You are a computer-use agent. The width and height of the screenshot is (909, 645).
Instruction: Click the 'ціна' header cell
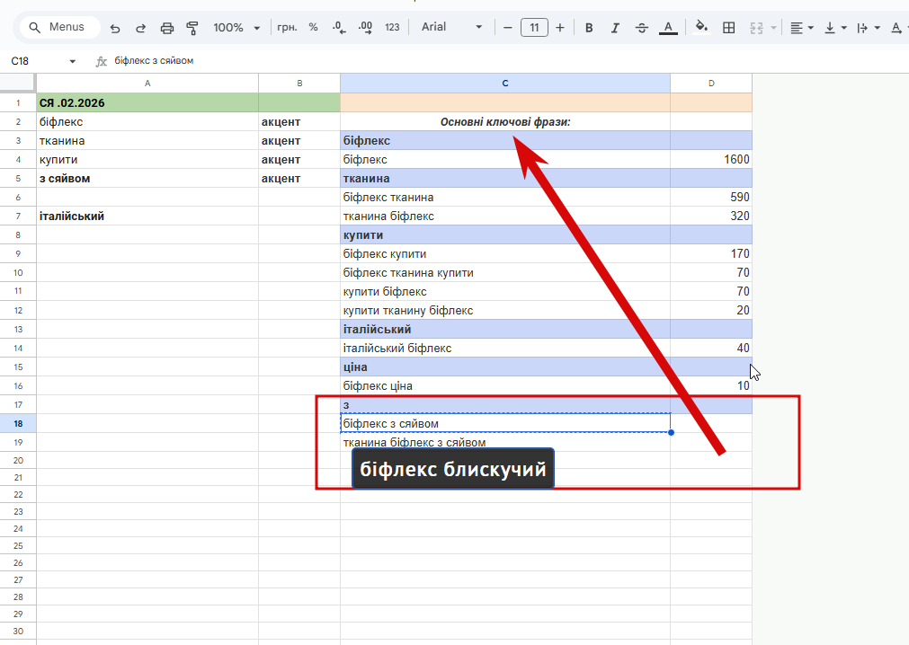tap(505, 367)
